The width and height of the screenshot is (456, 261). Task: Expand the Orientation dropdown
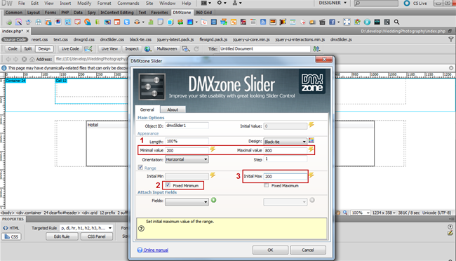(187, 159)
